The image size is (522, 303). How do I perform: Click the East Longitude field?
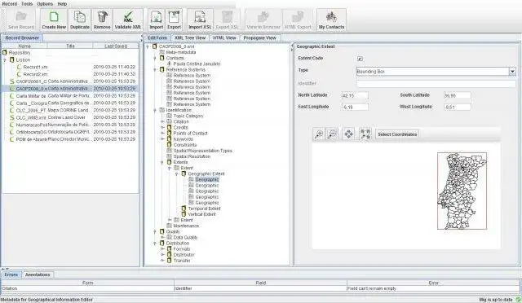[x=355, y=107]
